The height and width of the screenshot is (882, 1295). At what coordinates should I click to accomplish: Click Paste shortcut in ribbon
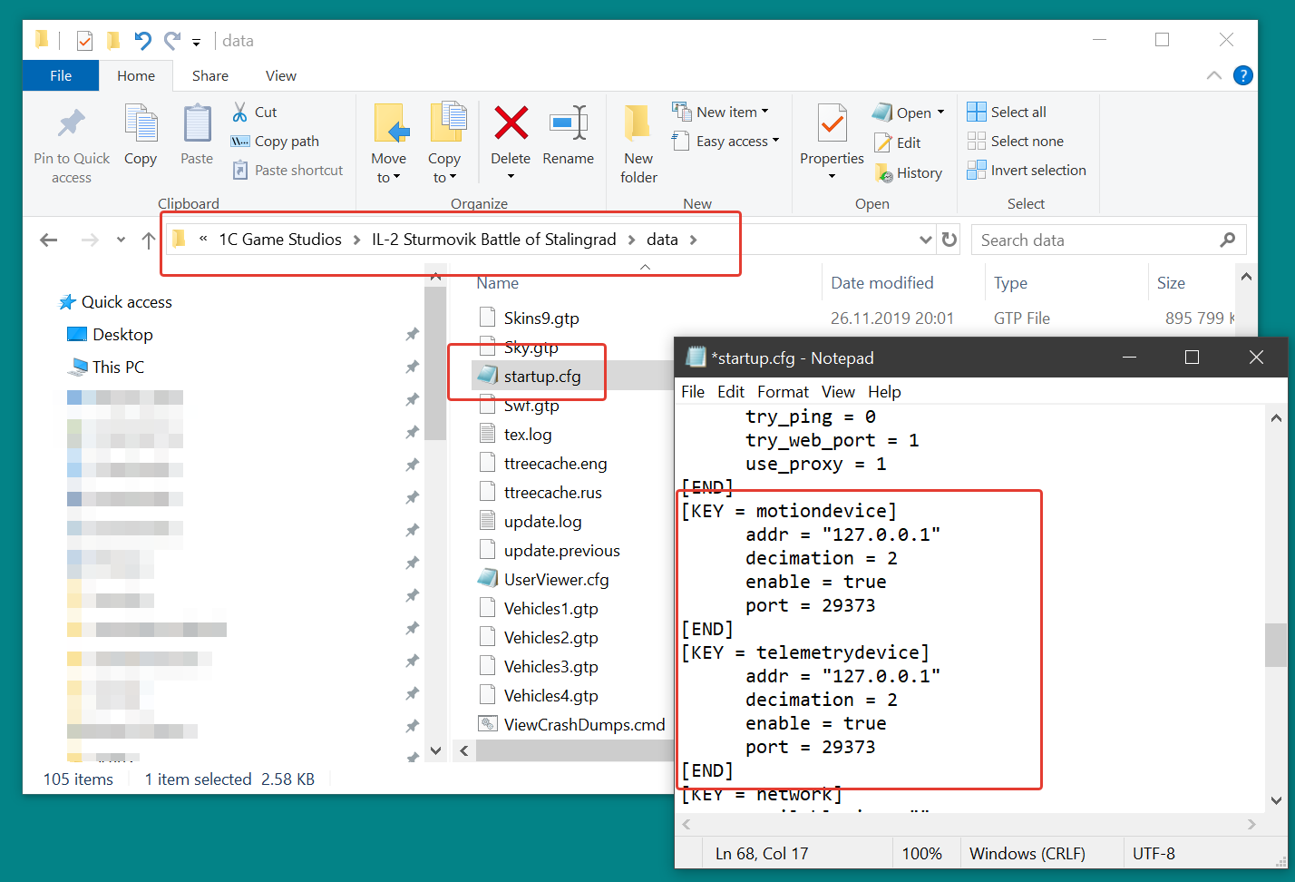(x=287, y=170)
